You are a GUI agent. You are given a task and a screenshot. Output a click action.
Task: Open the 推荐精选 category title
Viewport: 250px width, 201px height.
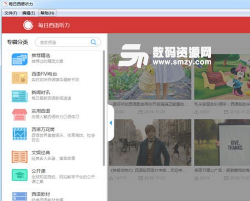41,55
